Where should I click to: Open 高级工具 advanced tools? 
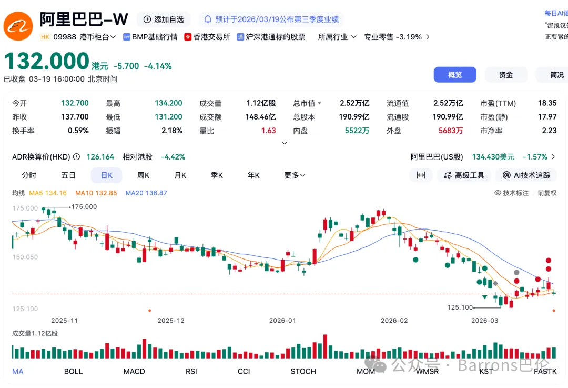(464, 175)
